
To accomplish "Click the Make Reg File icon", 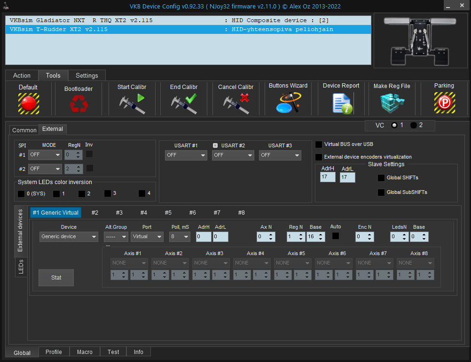I will pyautogui.click(x=392, y=103).
